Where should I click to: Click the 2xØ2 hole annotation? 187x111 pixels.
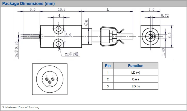[72, 54]
